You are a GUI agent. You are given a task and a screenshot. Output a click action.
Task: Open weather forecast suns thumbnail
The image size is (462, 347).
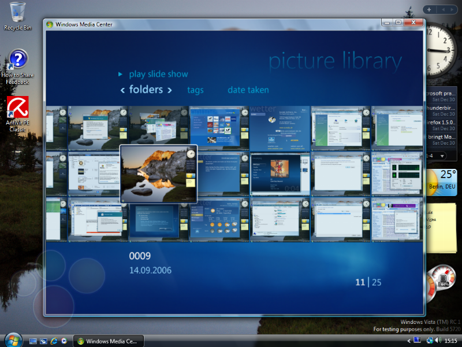coord(219,220)
